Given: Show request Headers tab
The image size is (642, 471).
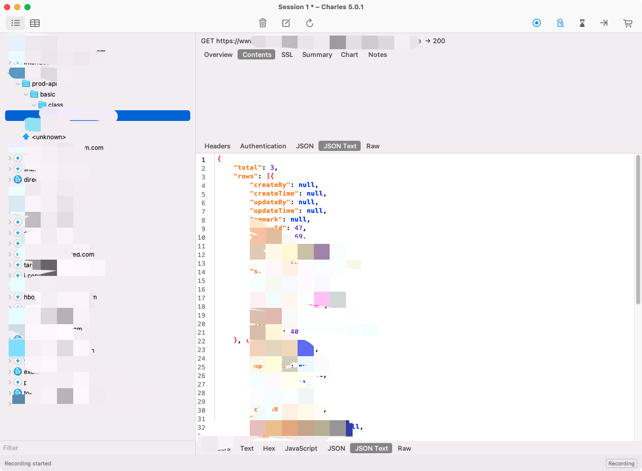Looking at the screenshot, I should (217, 146).
